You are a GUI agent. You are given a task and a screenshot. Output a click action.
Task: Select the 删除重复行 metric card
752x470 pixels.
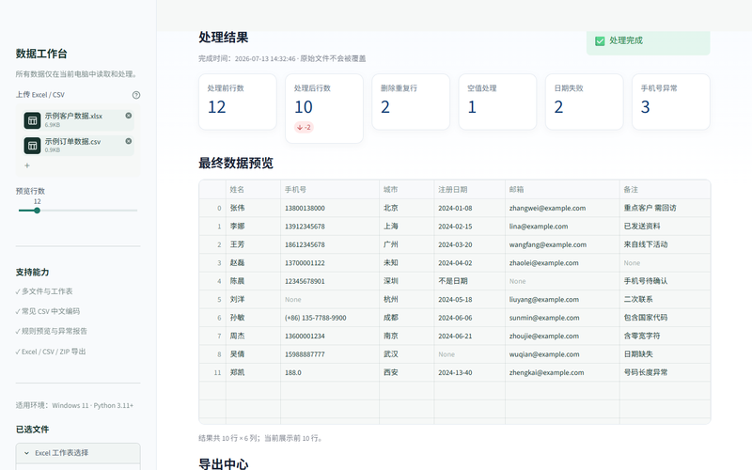[411, 102]
